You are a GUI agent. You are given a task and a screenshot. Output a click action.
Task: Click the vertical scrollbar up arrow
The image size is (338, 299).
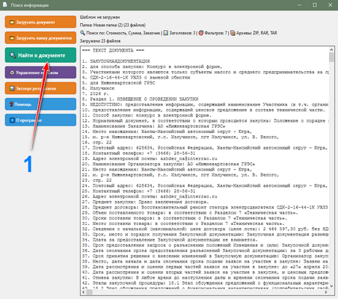(x=331, y=49)
